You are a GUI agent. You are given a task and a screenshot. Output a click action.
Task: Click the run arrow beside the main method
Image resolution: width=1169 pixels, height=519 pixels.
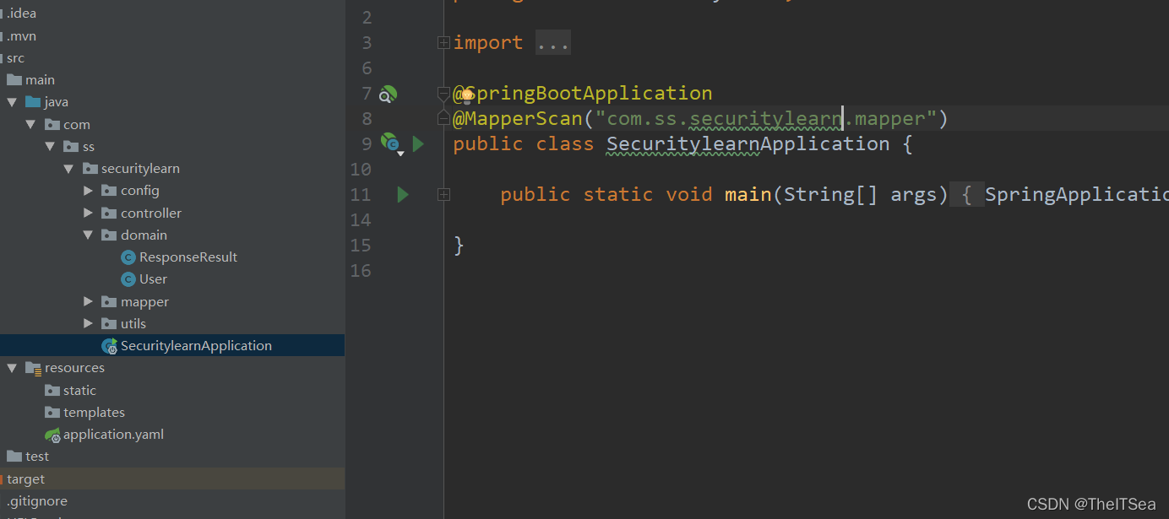(403, 195)
